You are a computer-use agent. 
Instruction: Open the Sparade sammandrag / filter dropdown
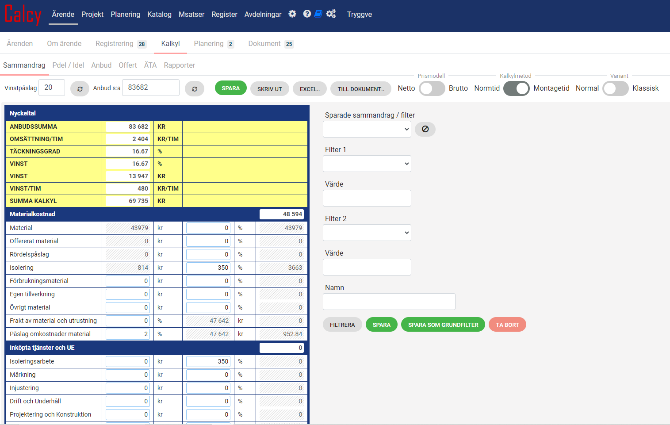point(367,130)
